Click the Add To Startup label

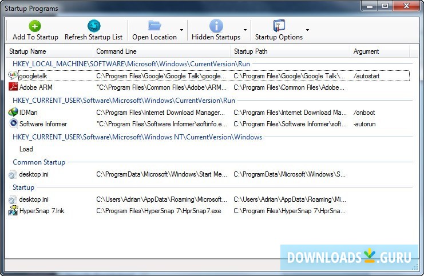point(35,37)
